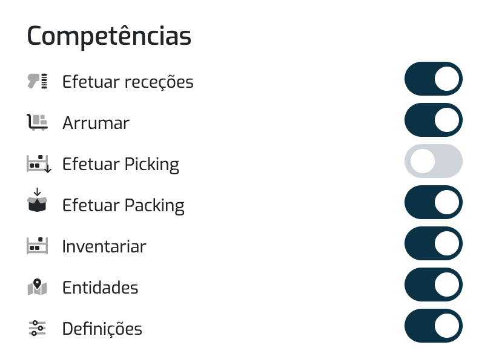Click the Efetuar Picking label
Image resolution: width=499 pixels, height=362 pixels.
coord(121,165)
